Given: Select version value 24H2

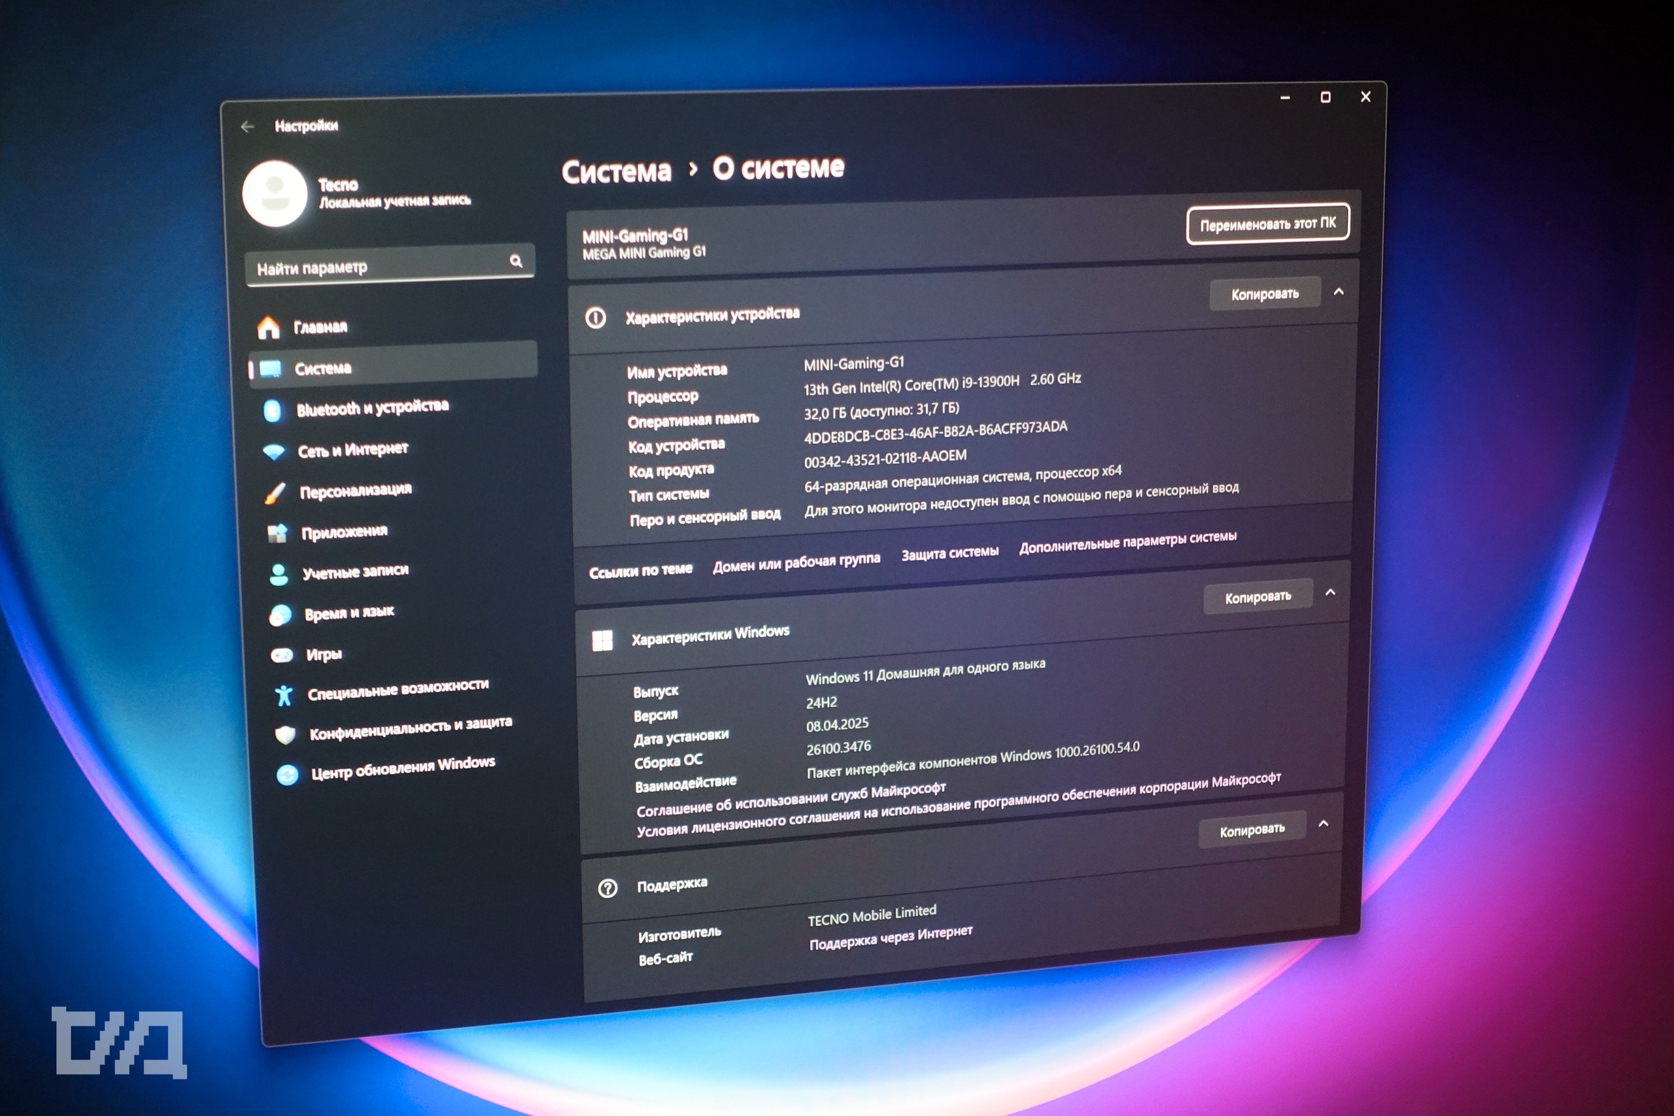Looking at the screenshot, I should coord(821,702).
